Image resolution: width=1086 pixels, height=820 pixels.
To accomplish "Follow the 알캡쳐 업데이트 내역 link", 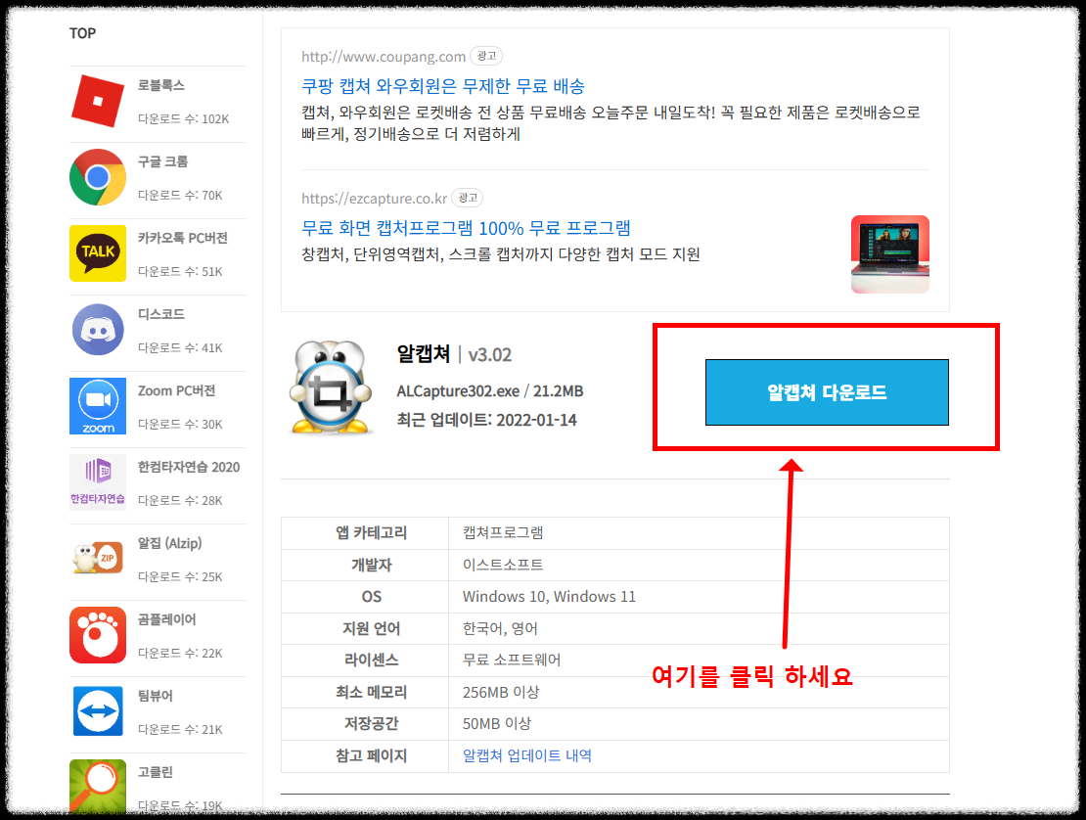I will coord(527,755).
